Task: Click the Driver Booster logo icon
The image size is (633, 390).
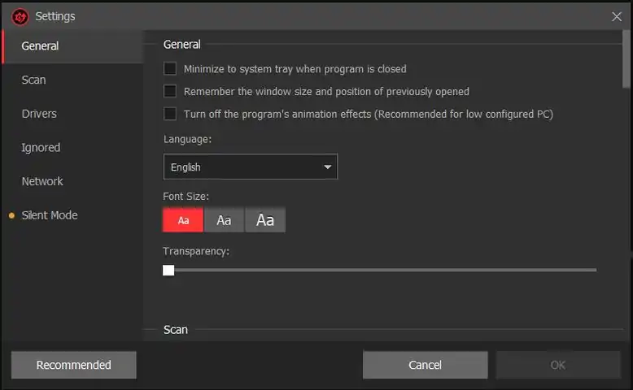Action: click(x=20, y=16)
